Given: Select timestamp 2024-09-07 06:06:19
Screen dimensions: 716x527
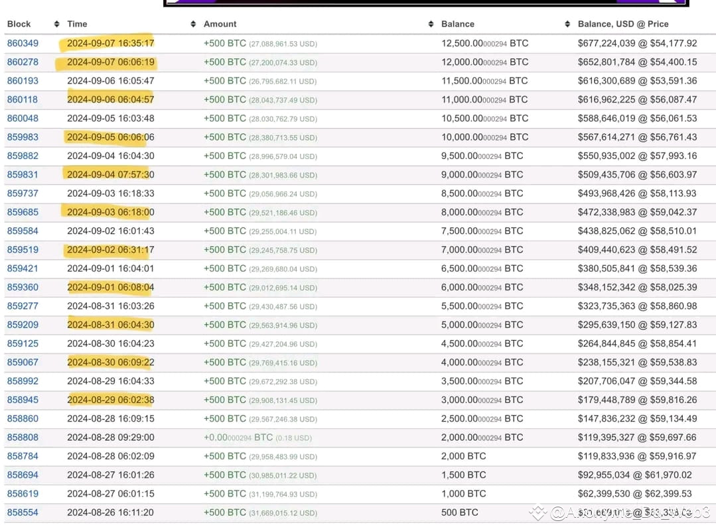Looking at the screenshot, I should [111, 62].
